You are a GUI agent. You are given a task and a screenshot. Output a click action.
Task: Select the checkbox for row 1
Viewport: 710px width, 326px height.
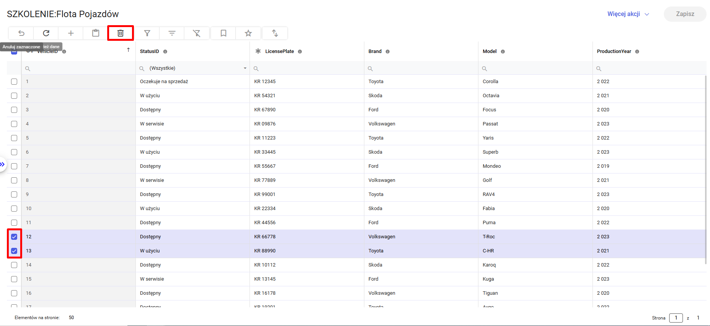pyautogui.click(x=14, y=82)
